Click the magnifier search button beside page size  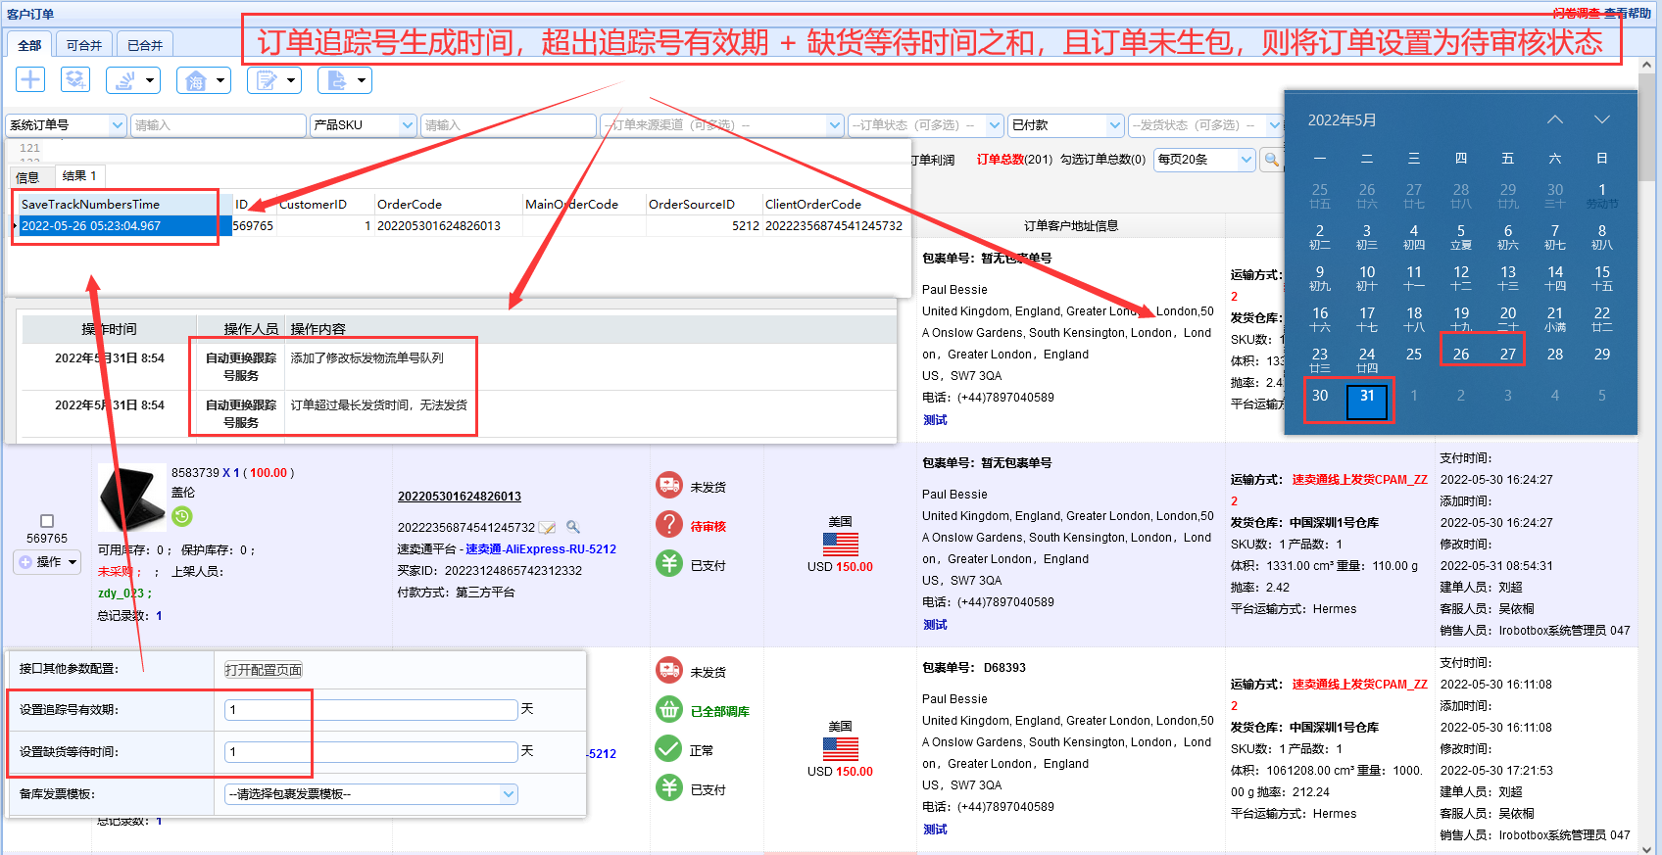pyautogui.click(x=1271, y=159)
